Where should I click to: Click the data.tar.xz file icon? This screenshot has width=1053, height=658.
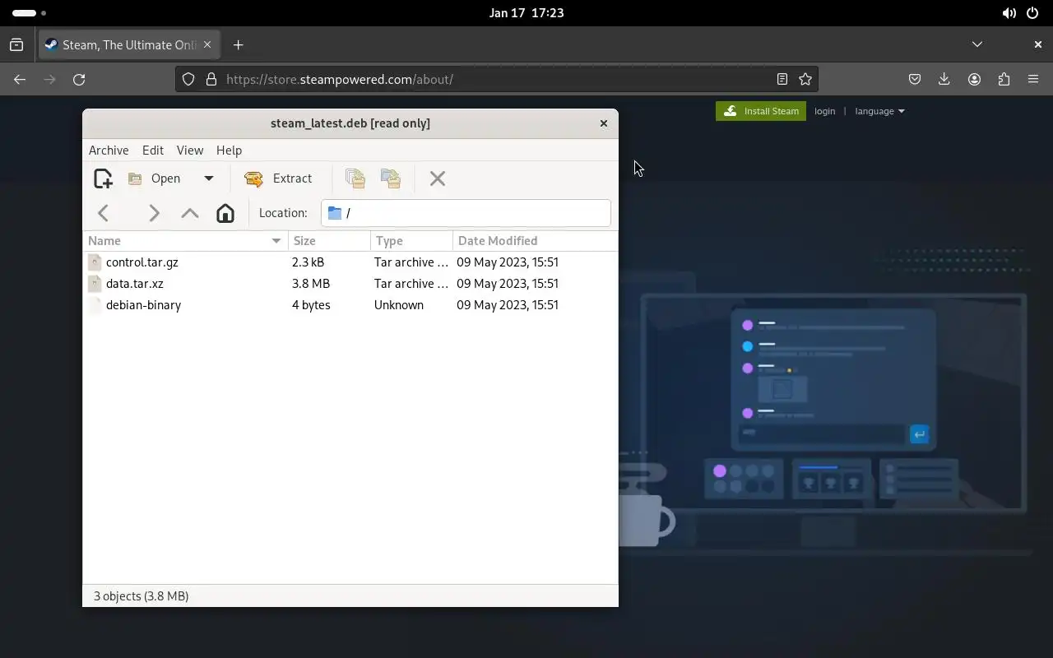coord(95,284)
